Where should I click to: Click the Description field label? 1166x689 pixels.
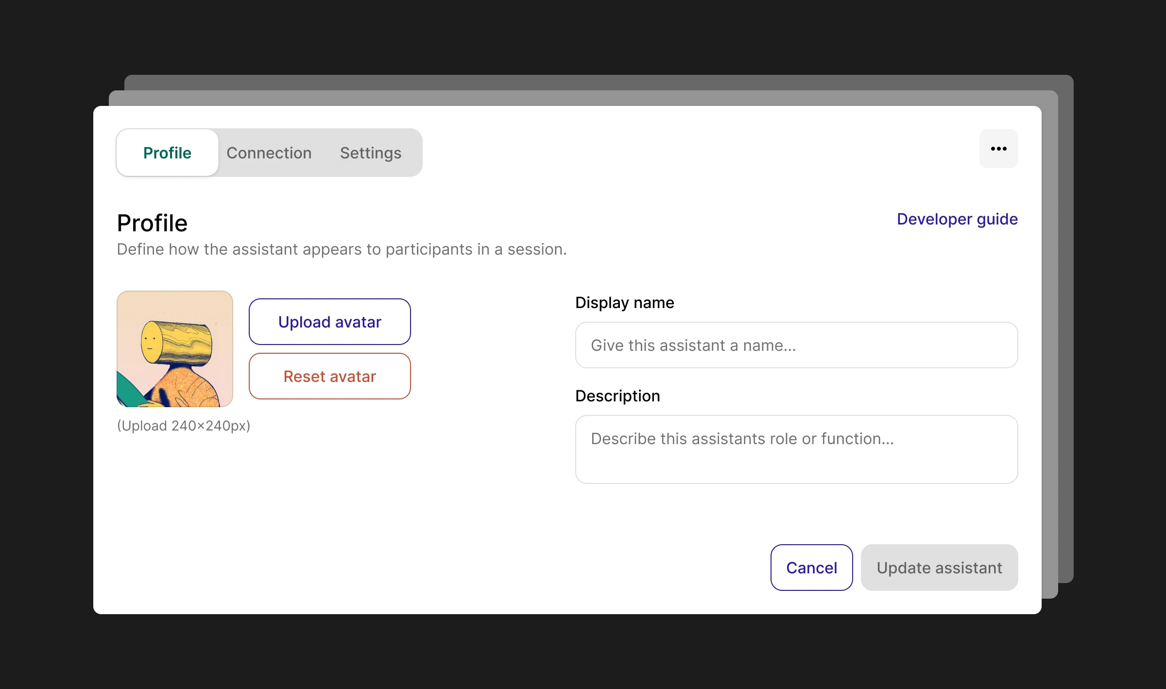pos(617,396)
